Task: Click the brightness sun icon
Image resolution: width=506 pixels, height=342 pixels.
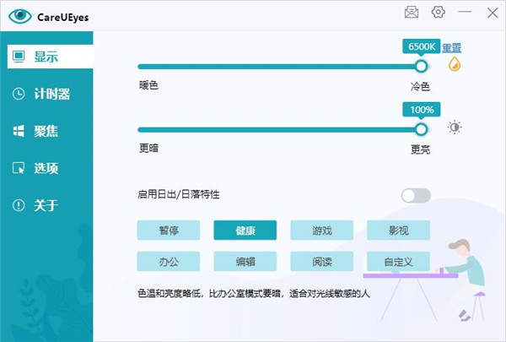Action: tap(455, 128)
